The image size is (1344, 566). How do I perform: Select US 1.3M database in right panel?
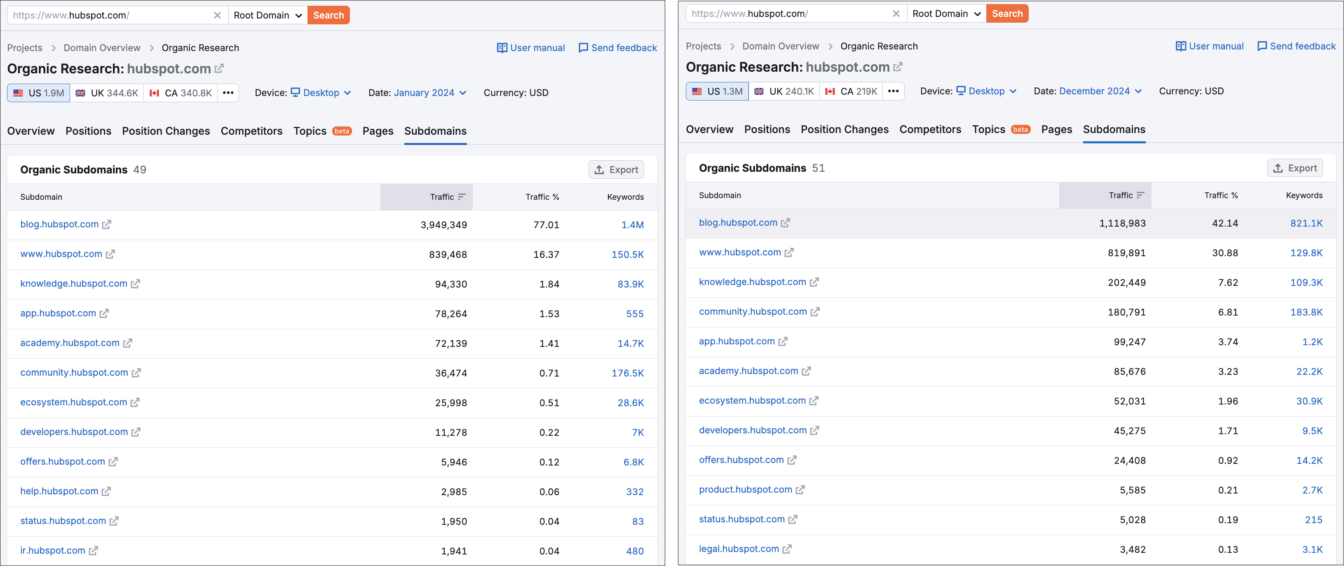click(x=718, y=91)
